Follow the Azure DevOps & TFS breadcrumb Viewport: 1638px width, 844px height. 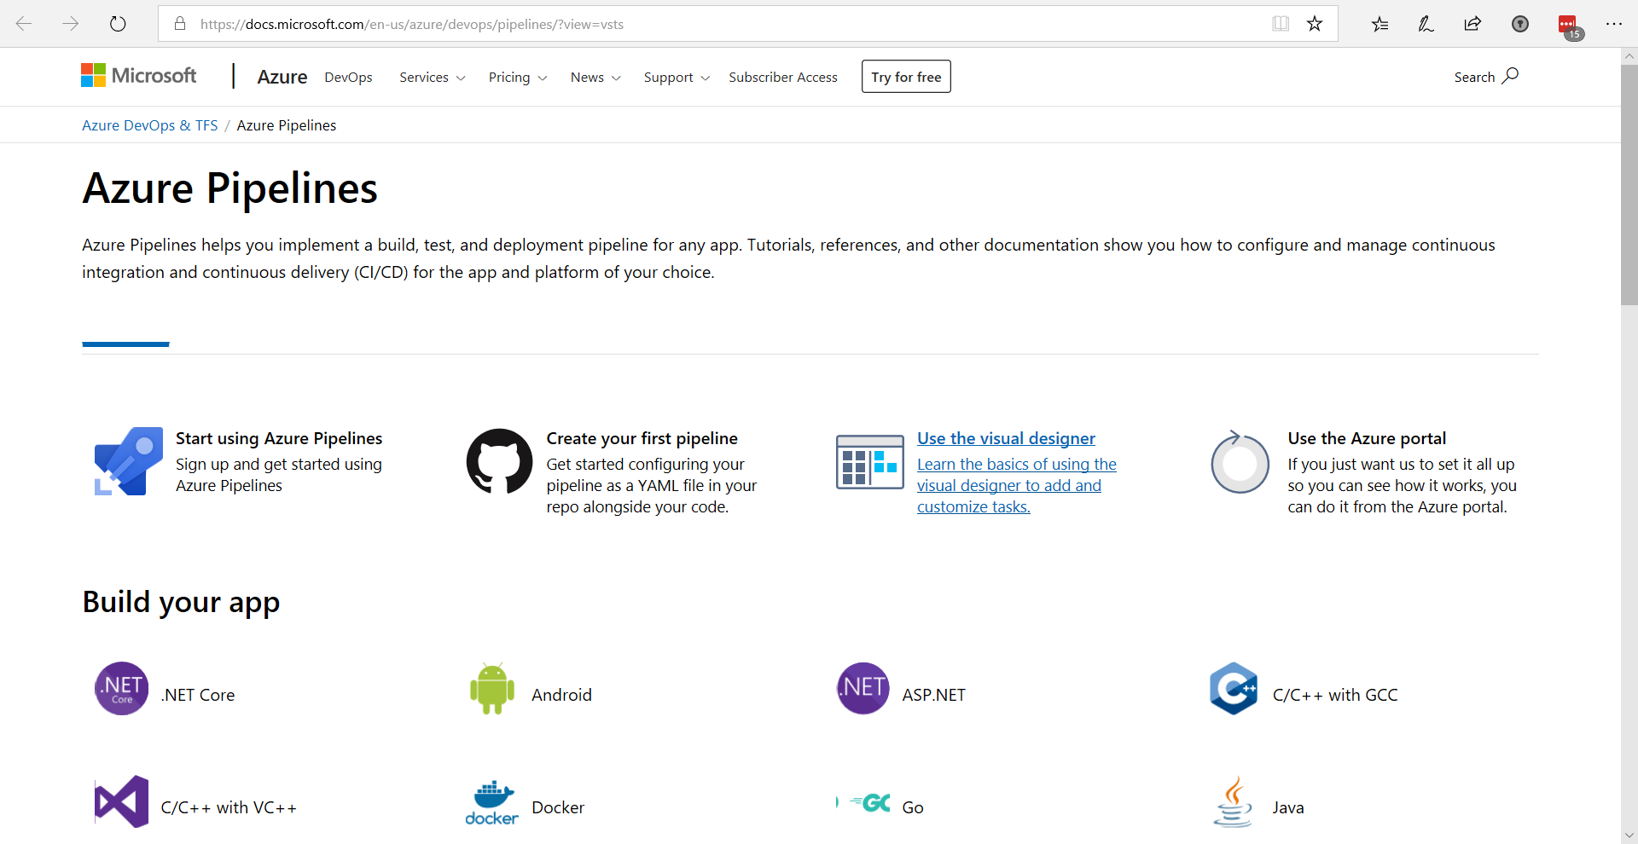(150, 125)
